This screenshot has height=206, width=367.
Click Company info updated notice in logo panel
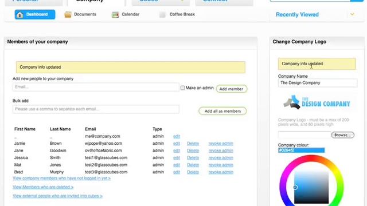click(x=317, y=64)
